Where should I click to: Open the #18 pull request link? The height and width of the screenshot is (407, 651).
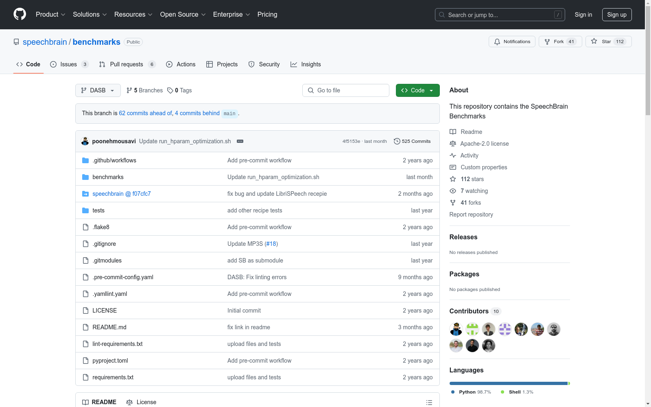[271, 244]
